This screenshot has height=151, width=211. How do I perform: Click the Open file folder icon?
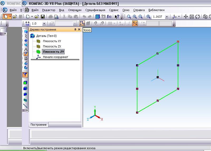click(37, 17)
